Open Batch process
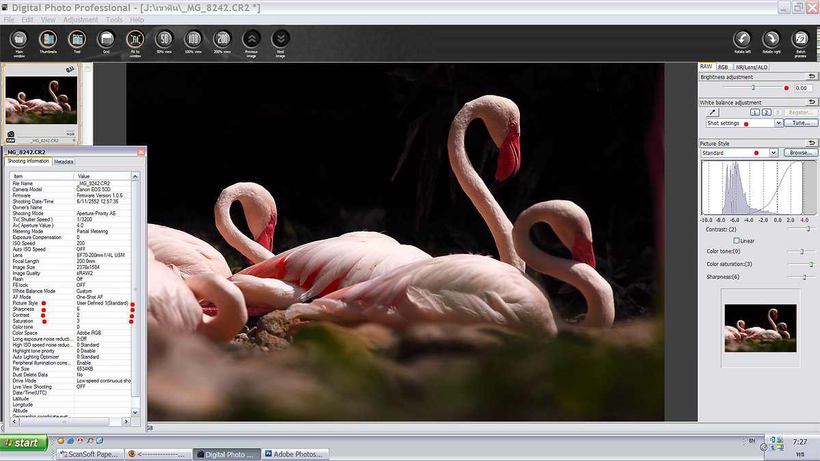This screenshot has height=461, width=820. click(x=800, y=40)
